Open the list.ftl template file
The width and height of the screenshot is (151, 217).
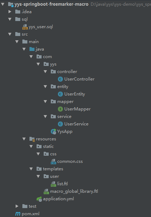pyautogui.click(x=63, y=184)
